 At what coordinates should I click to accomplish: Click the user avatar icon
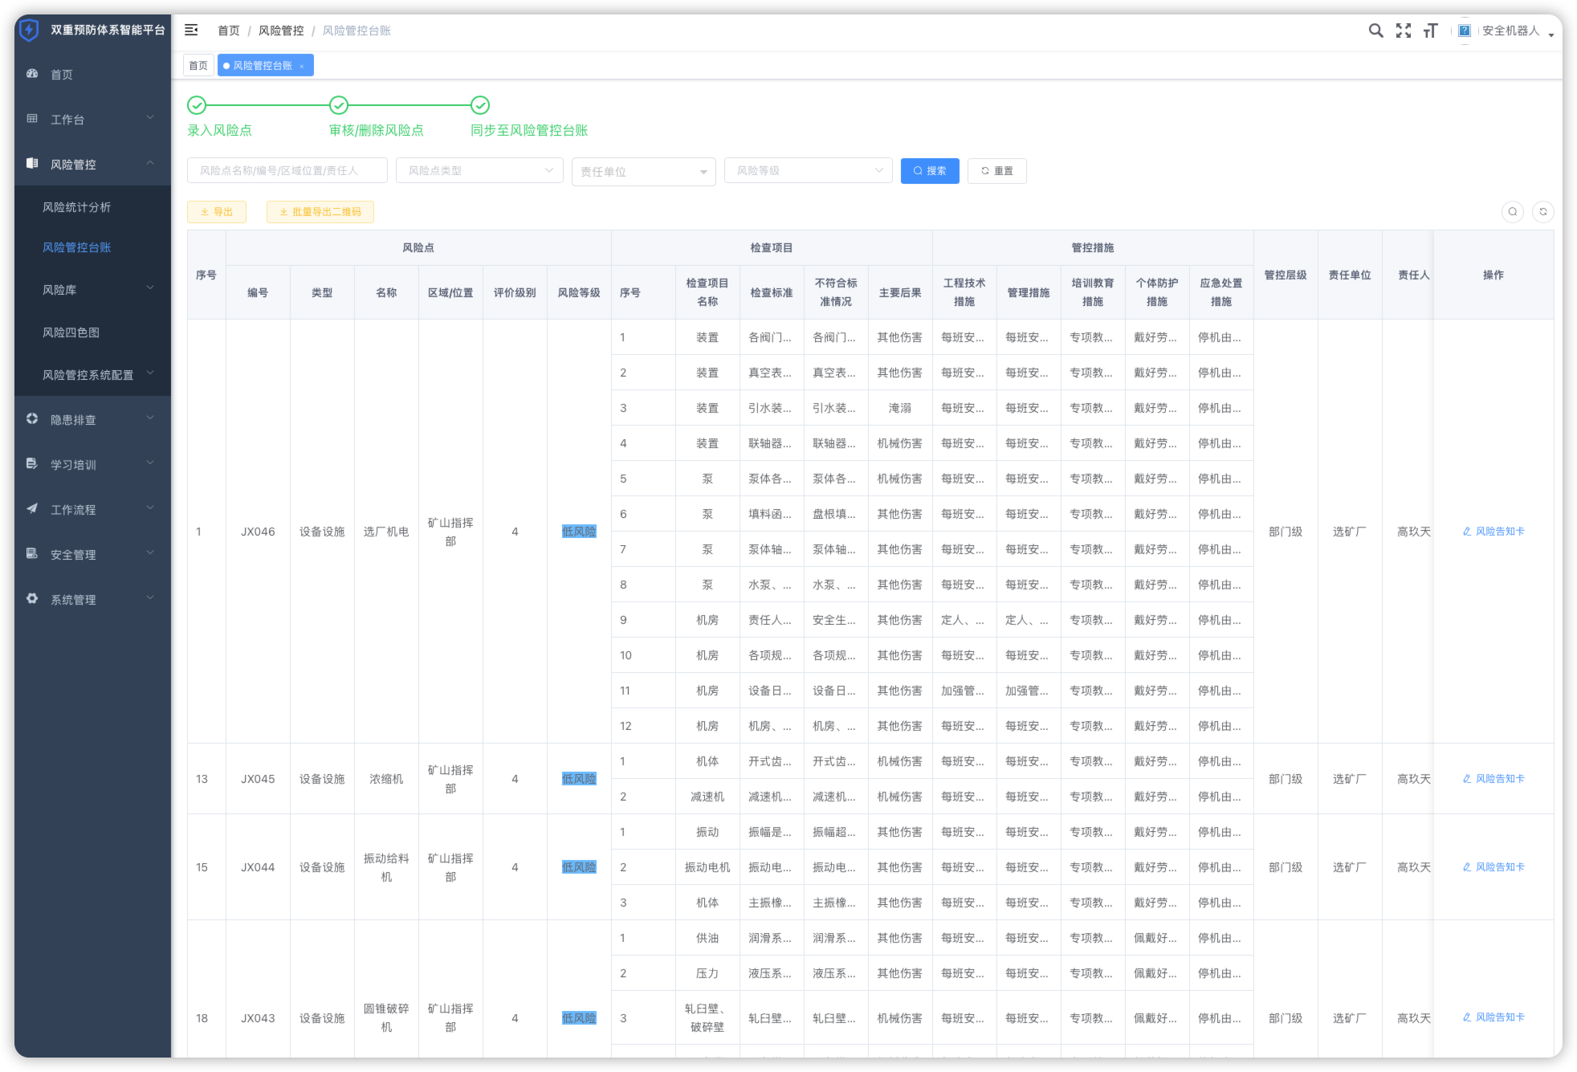click(x=1465, y=31)
